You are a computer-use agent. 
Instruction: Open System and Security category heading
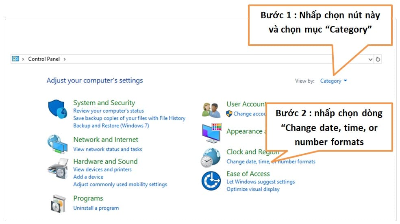point(104,103)
